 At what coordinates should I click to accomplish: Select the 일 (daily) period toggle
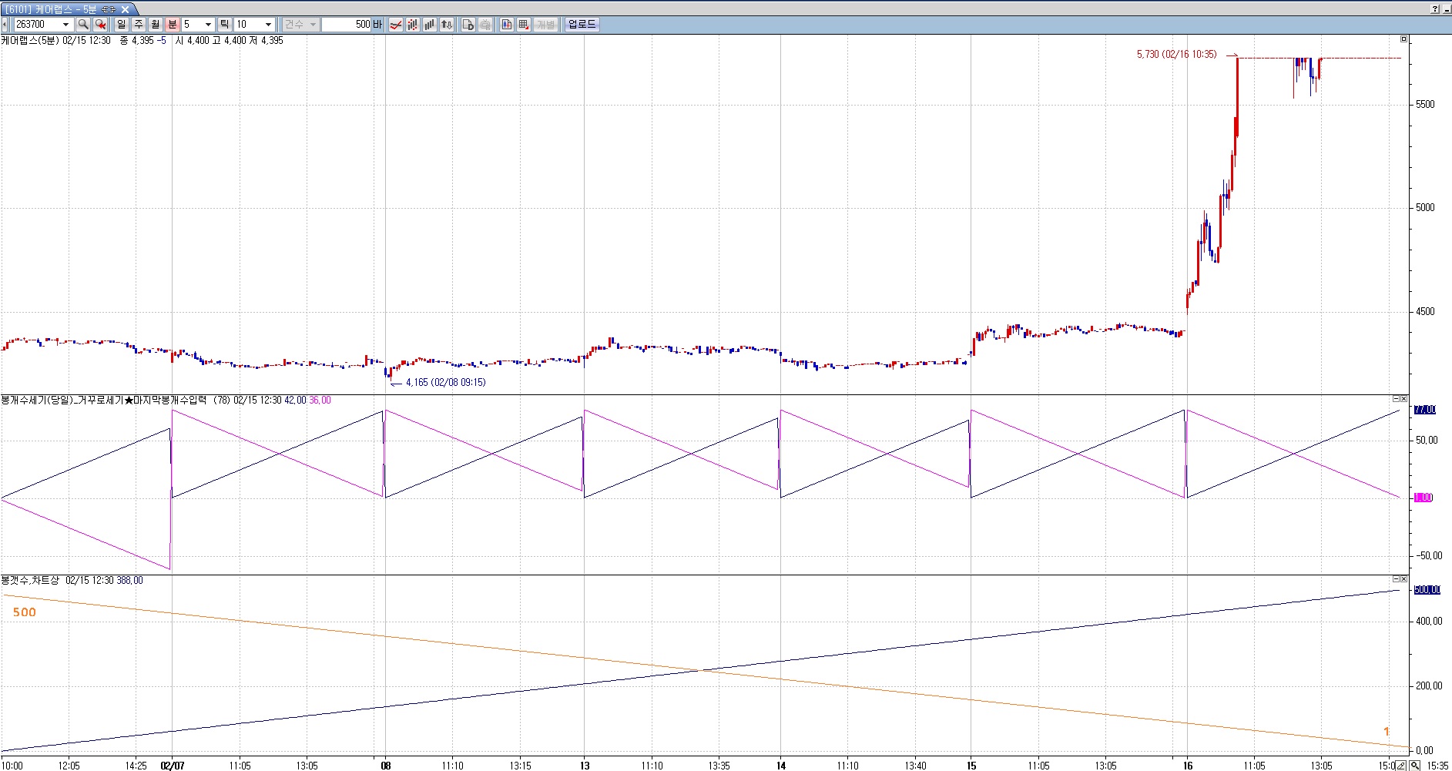(122, 25)
